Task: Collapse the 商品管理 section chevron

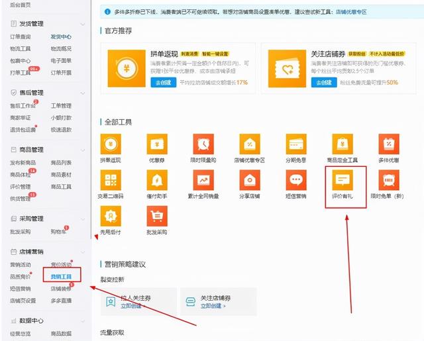Action: click(x=83, y=150)
